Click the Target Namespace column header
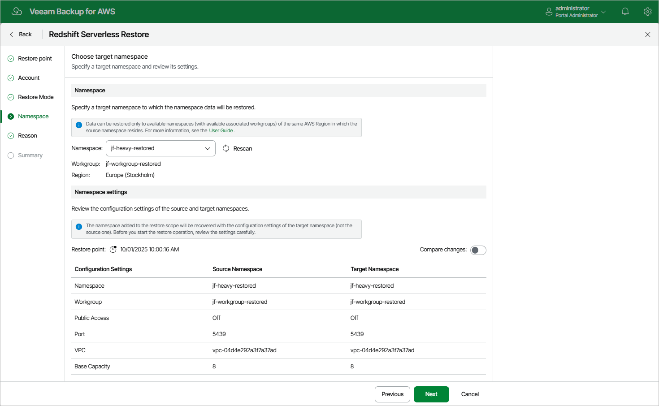 [x=374, y=269]
